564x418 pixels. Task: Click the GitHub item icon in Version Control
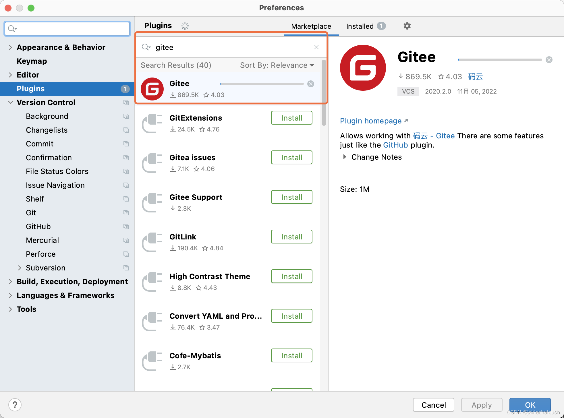click(x=125, y=227)
